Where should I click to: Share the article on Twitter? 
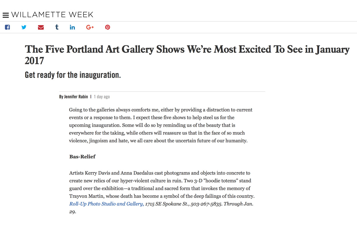point(24,27)
